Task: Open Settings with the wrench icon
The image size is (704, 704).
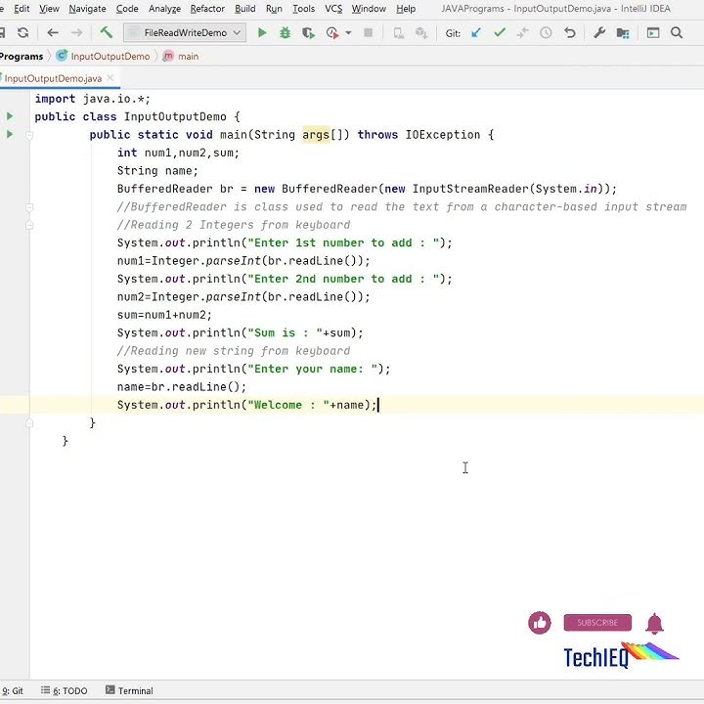Action: [599, 33]
